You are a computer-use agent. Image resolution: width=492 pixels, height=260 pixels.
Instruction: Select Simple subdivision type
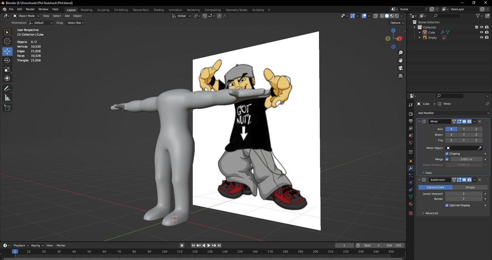click(x=470, y=187)
